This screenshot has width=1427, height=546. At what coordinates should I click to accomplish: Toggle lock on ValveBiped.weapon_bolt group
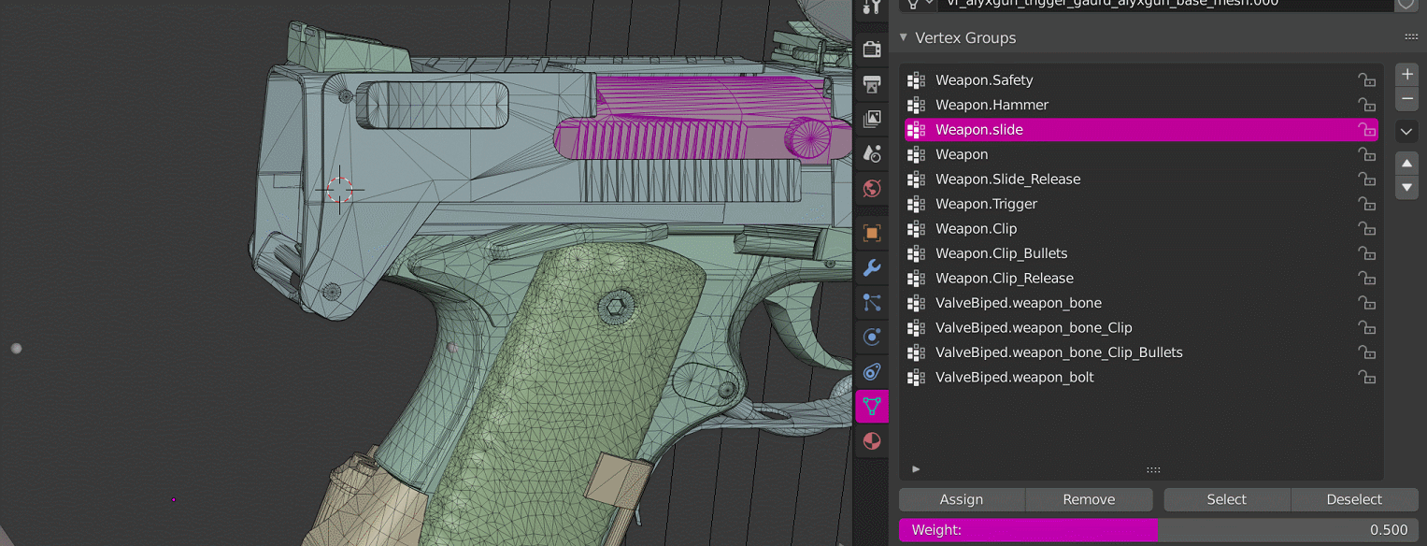click(1366, 378)
